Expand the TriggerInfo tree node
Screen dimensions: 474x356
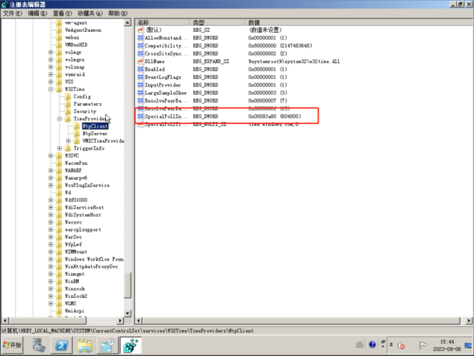(x=60, y=148)
